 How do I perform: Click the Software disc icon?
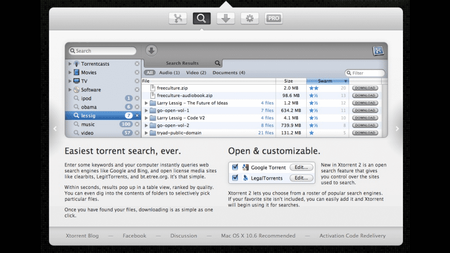tap(77, 89)
